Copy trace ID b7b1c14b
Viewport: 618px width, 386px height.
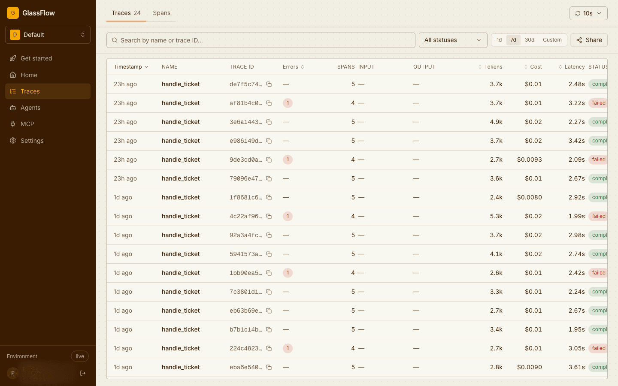pyautogui.click(x=269, y=330)
